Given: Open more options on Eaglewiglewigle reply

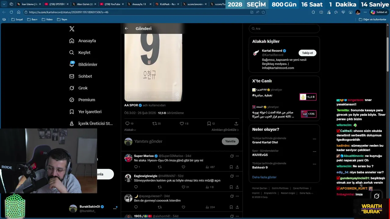Looking at the screenshot, I should (237, 176).
